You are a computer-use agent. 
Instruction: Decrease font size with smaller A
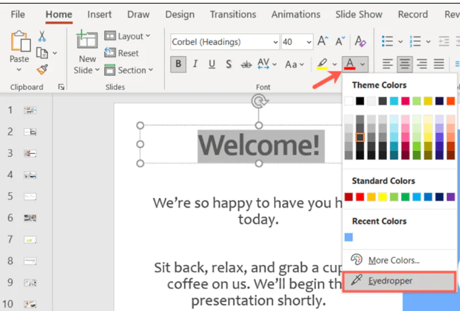(340, 42)
